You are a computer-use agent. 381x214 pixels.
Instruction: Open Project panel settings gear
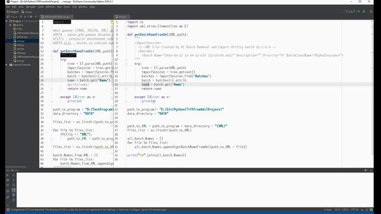click(x=31, y=17)
